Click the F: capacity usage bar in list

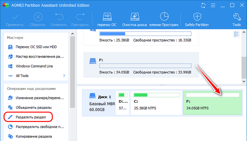[x=145, y=66]
